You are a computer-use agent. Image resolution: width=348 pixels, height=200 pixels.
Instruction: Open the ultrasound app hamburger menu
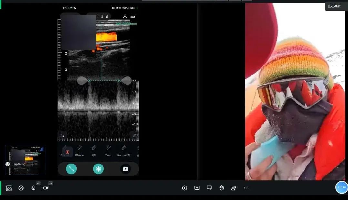point(133,16)
